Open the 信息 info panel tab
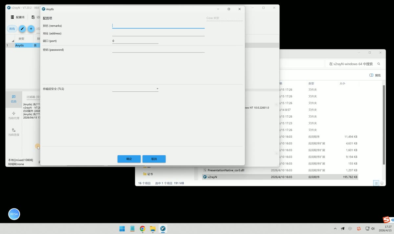Image resolution: width=394 pixels, height=234 pixels. 13,99
